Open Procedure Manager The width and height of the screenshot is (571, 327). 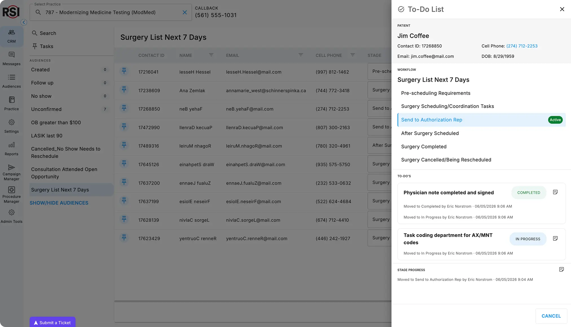(x=12, y=195)
